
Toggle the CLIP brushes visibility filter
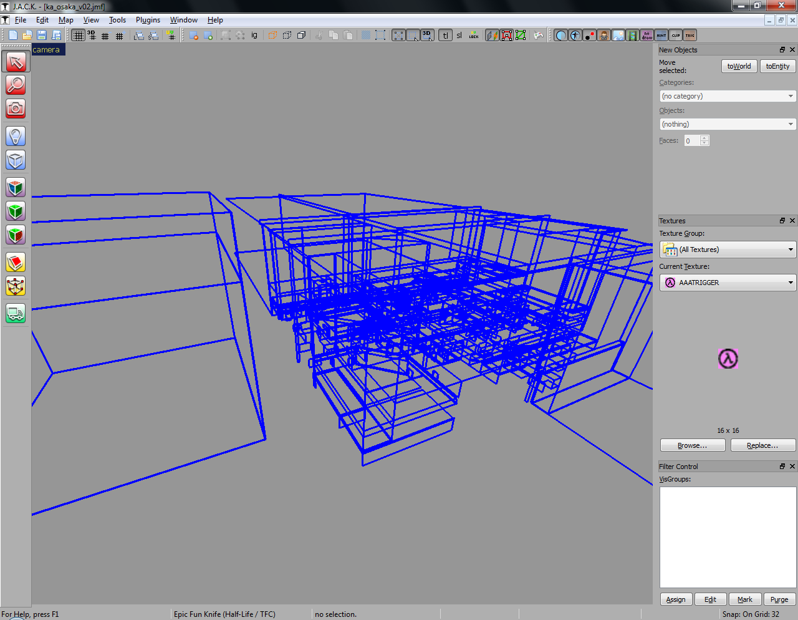pos(676,36)
